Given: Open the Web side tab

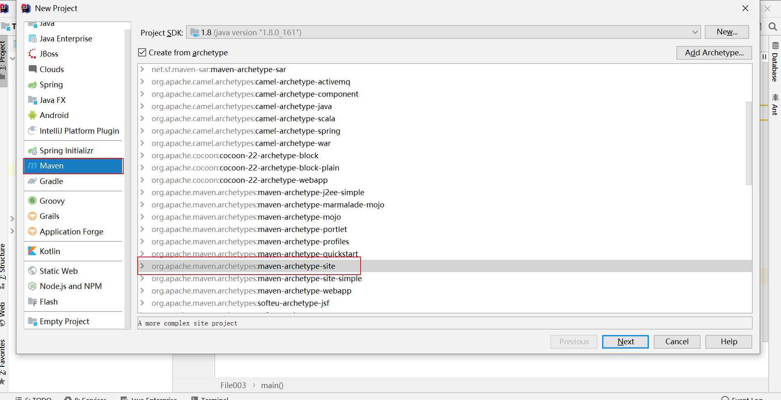Looking at the screenshot, I should pos(3,314).
